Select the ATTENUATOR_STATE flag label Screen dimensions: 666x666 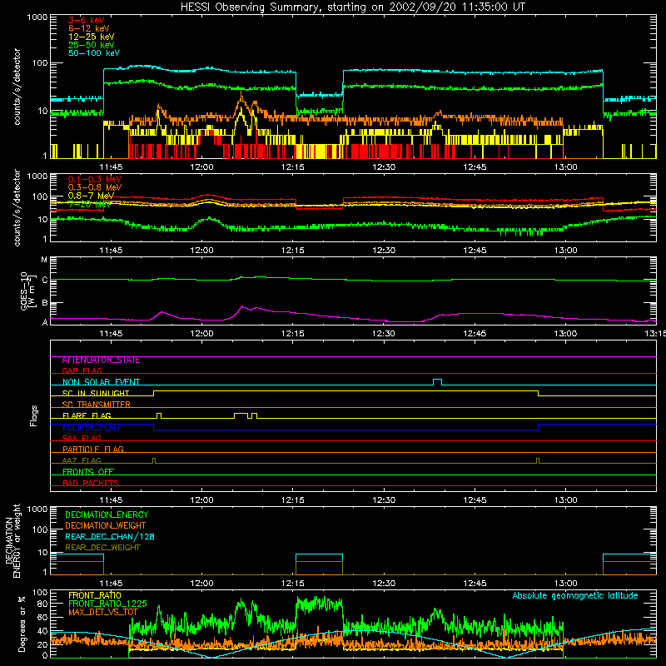[x=101, y=360]
